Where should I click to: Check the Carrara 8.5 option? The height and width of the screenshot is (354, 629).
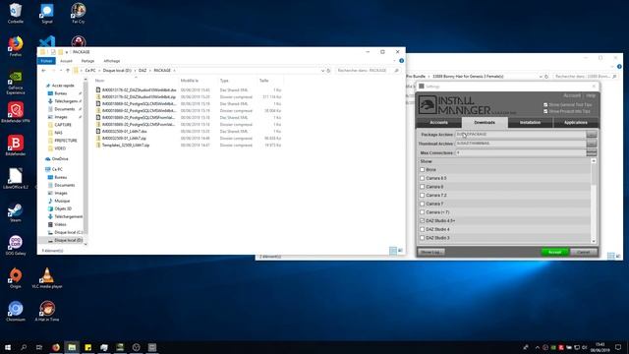point(422,178)
